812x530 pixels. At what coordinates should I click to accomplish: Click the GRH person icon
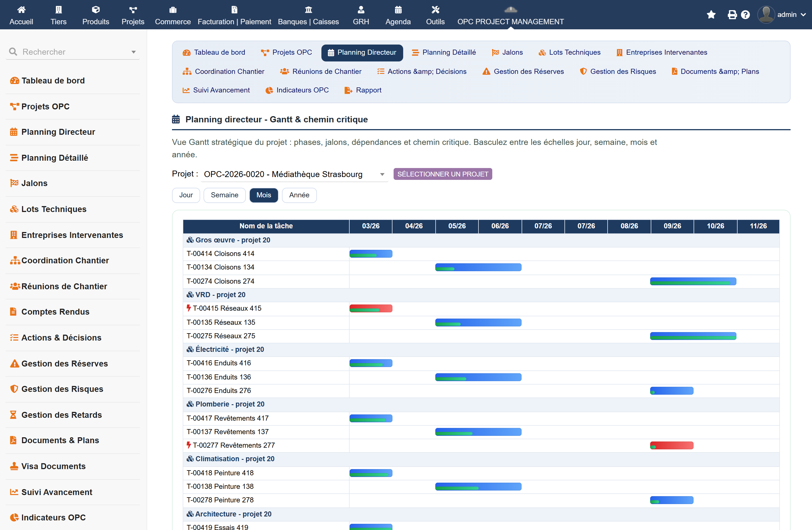point(361,10)
